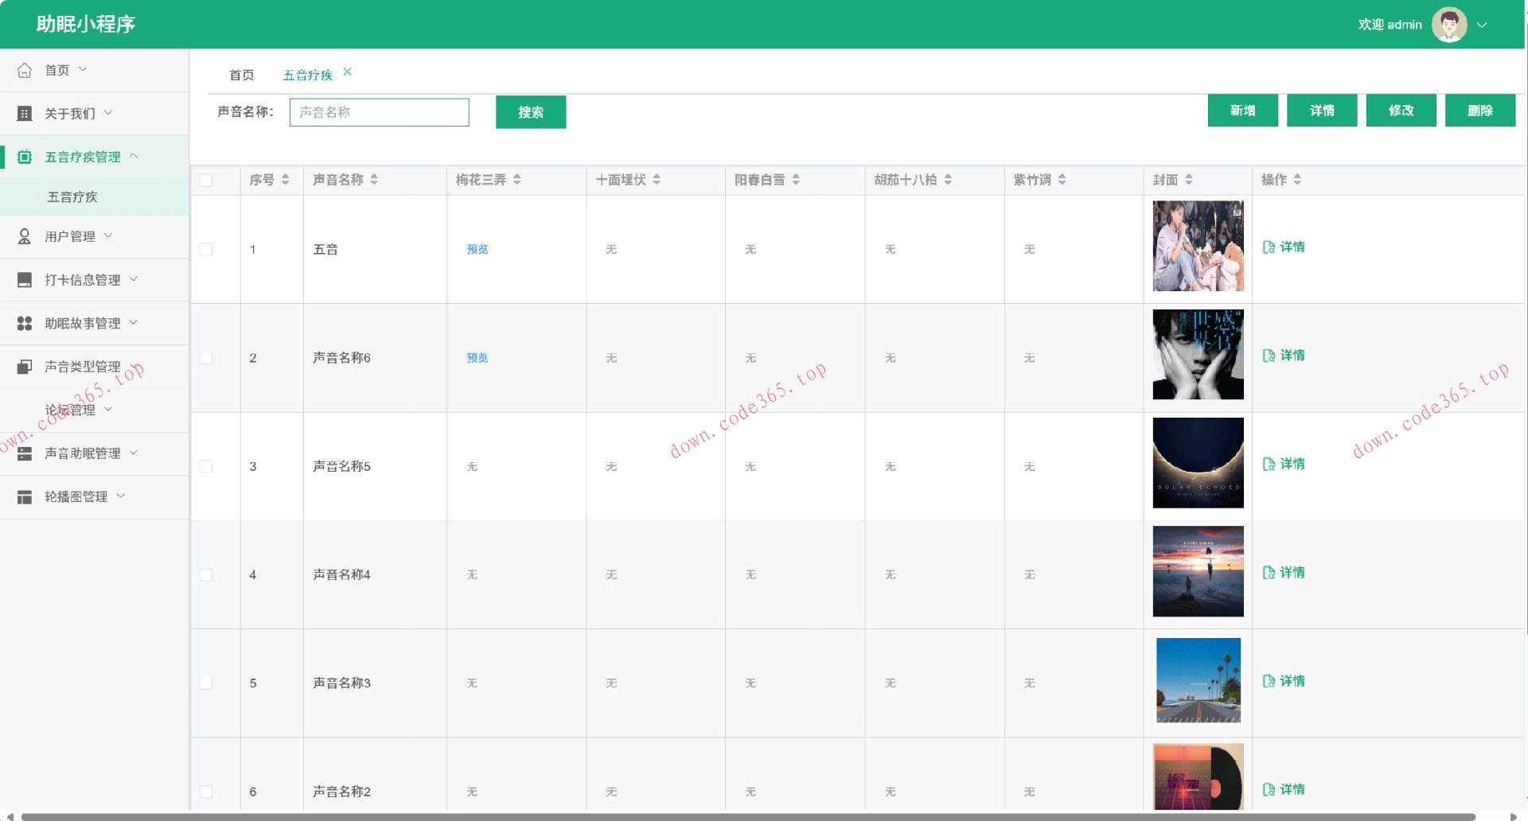Open the admin user dropdown arrow
1528x821 pixels.
pos(1482,25)
